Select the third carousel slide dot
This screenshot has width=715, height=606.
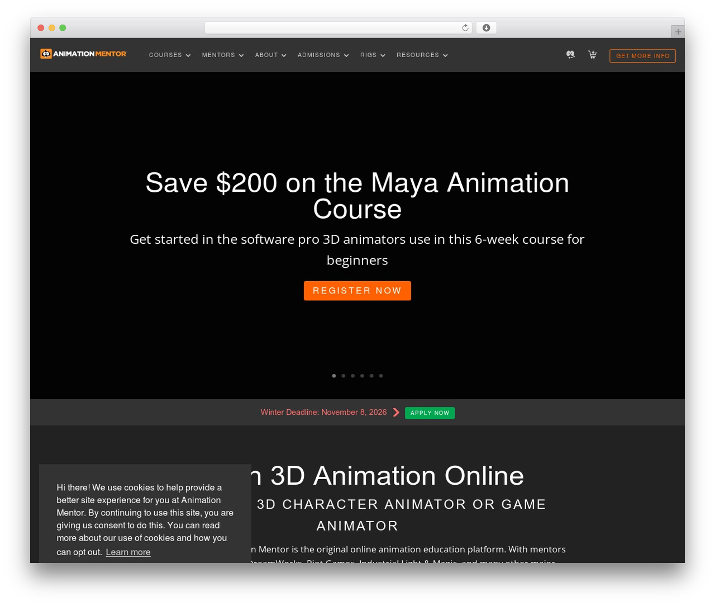(x=352, y=376)
